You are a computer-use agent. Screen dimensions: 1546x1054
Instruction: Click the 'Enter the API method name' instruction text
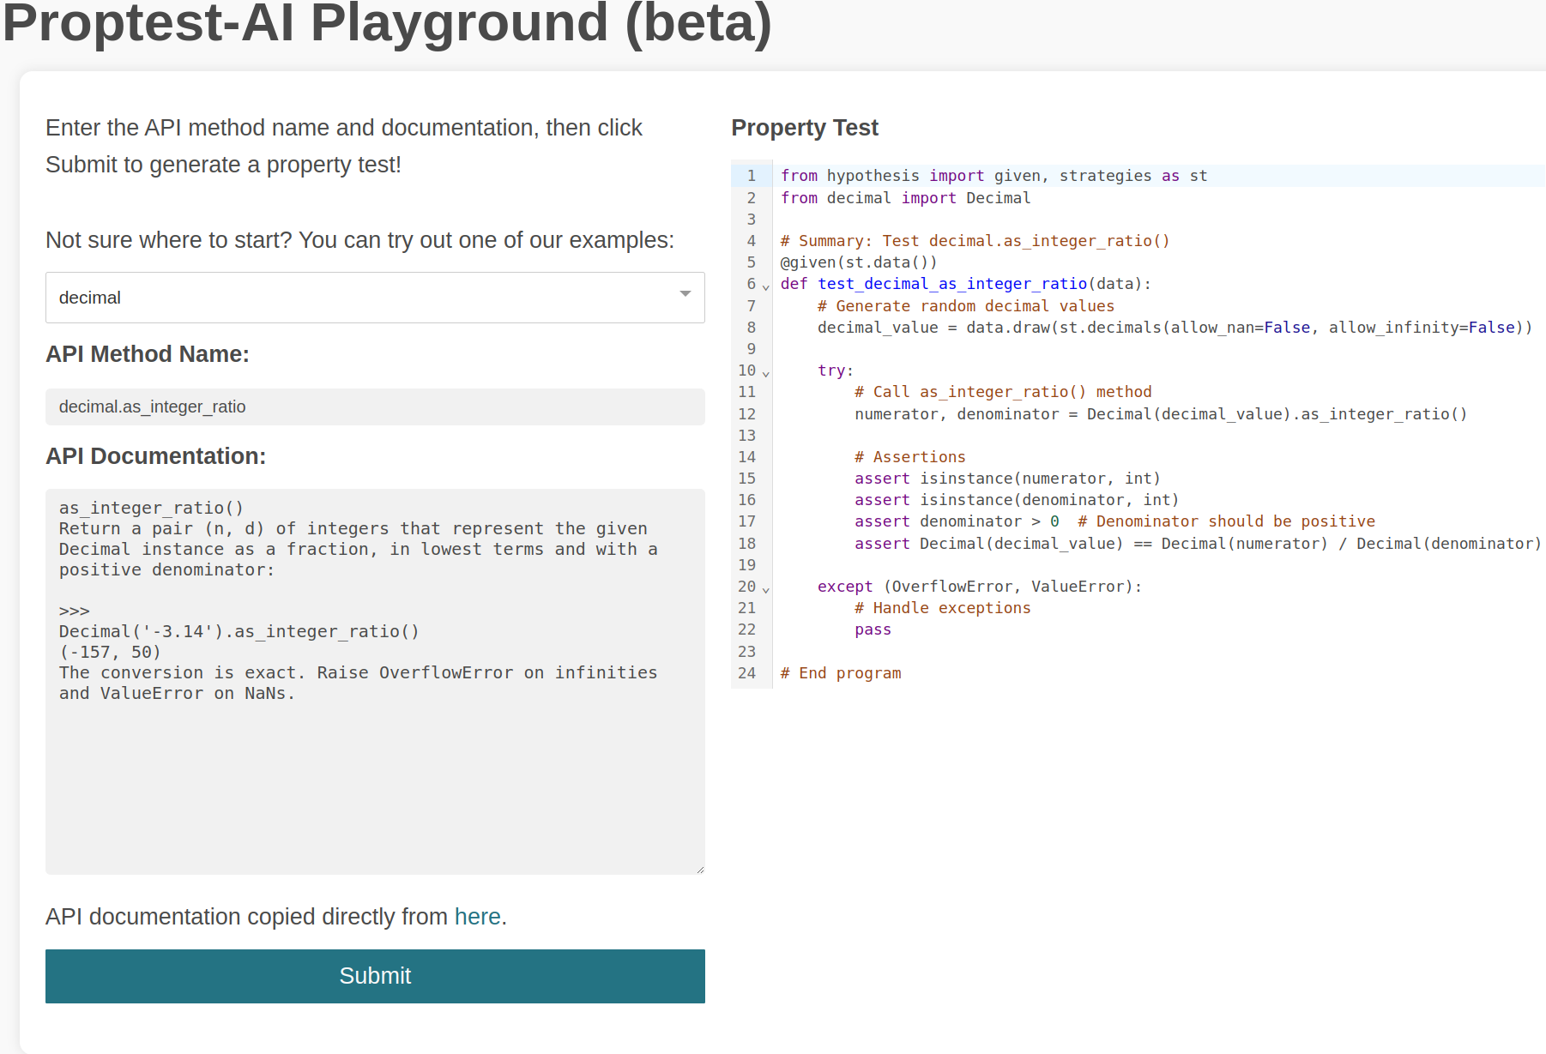[x=344, y=146]
